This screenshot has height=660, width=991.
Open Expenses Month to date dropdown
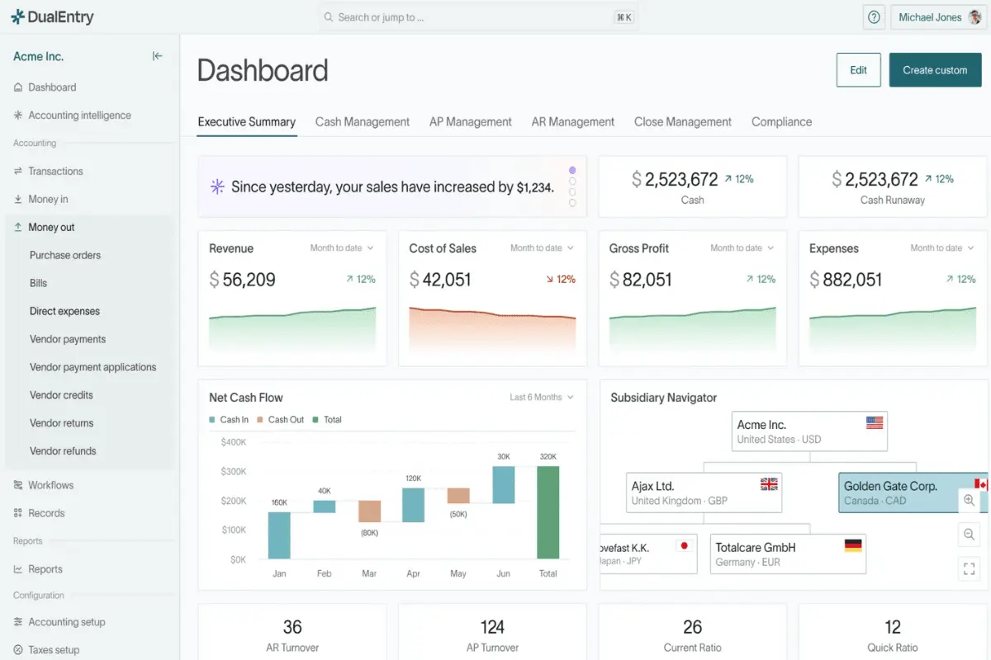click(942, 248)
